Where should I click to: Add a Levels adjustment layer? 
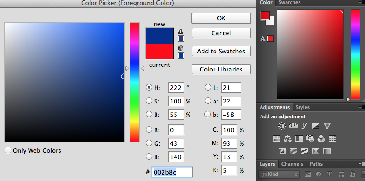293,126
